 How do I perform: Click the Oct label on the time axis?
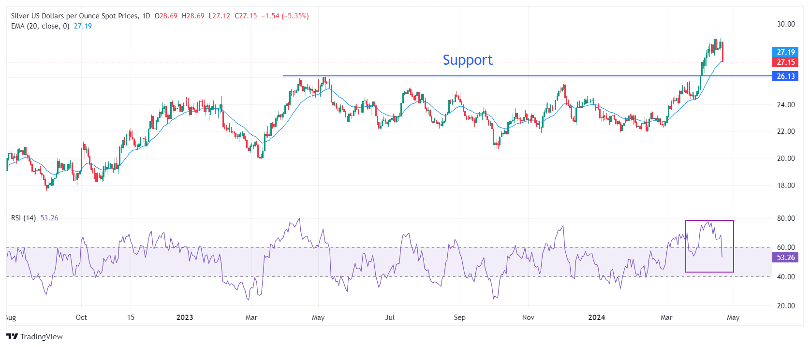(81, 318)
